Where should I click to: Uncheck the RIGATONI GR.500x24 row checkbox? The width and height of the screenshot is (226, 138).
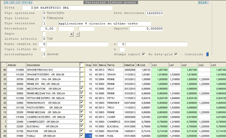click(x=82, y=131)
